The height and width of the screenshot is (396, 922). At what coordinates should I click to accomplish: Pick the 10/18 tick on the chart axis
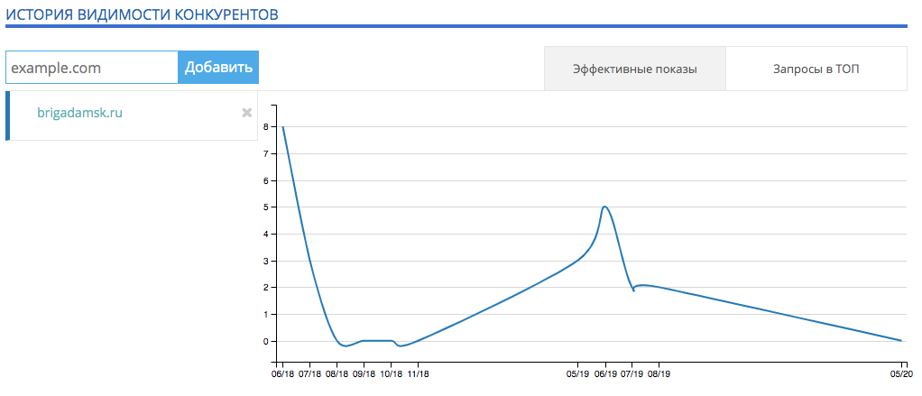point(391,372)
